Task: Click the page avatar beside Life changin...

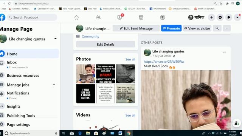Action: click(x=80, y=28)
